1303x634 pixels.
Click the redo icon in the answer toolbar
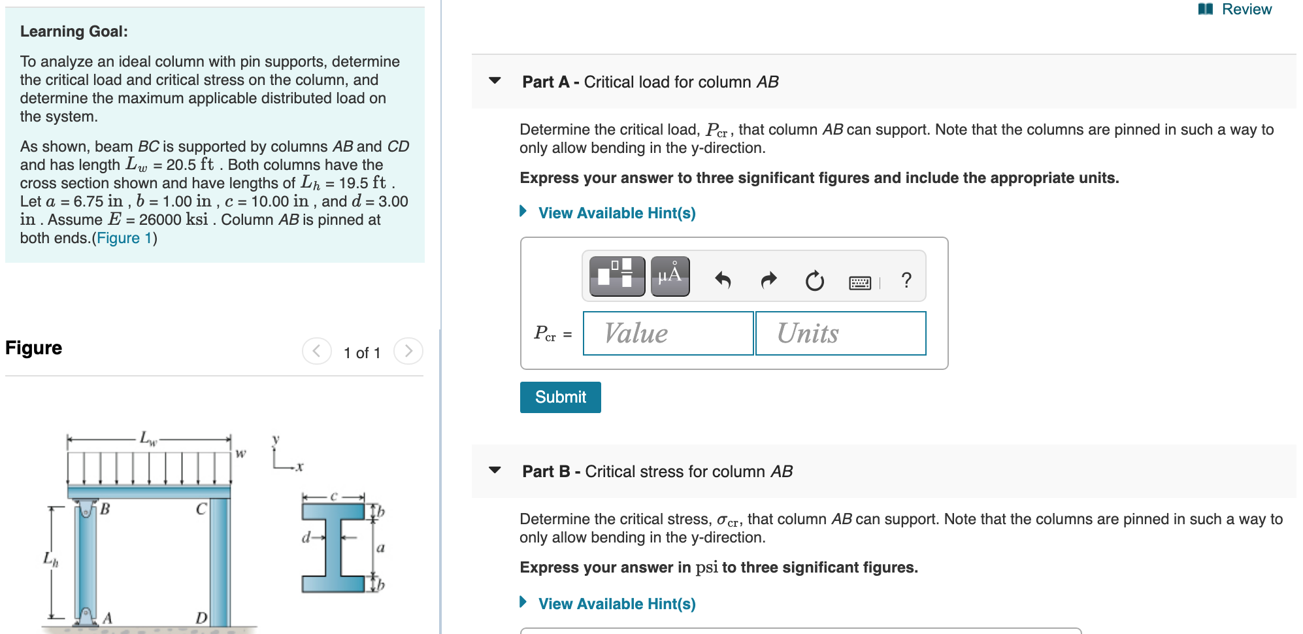click(x=768, y=280)
